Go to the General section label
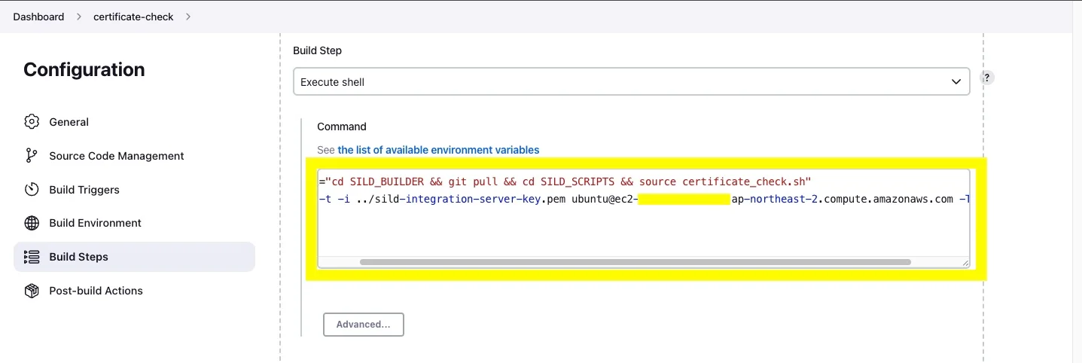This screenshot has width=1082, height=363. tap(69, 122)
